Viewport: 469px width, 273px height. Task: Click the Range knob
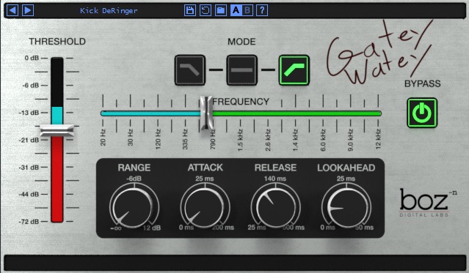click(x=134, y=206)
